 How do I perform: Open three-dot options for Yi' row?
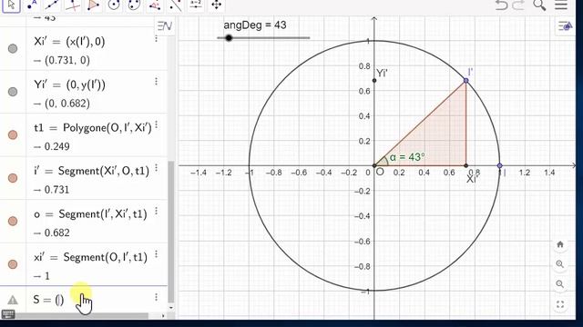(x=156, y=81)
